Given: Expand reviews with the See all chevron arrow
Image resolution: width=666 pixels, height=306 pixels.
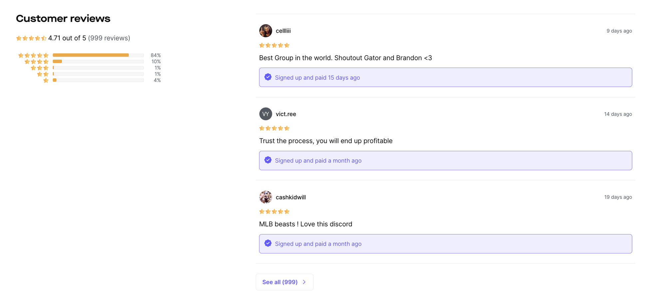Looking at the screenshot, I should pos(304,282).
